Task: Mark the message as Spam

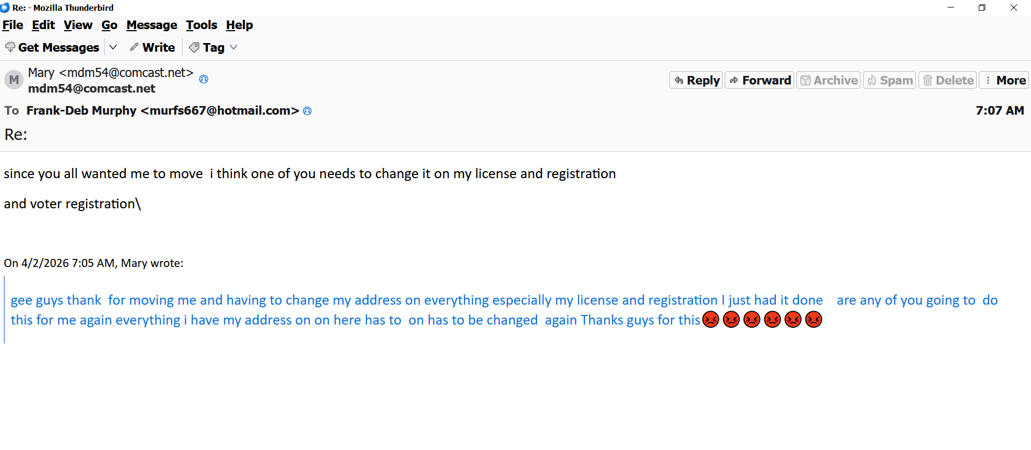Action: (x=889, y=80)
